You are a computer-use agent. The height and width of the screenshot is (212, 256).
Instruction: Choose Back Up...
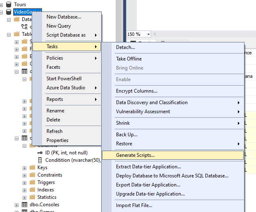pyautogui.click(x=173, y=135)
